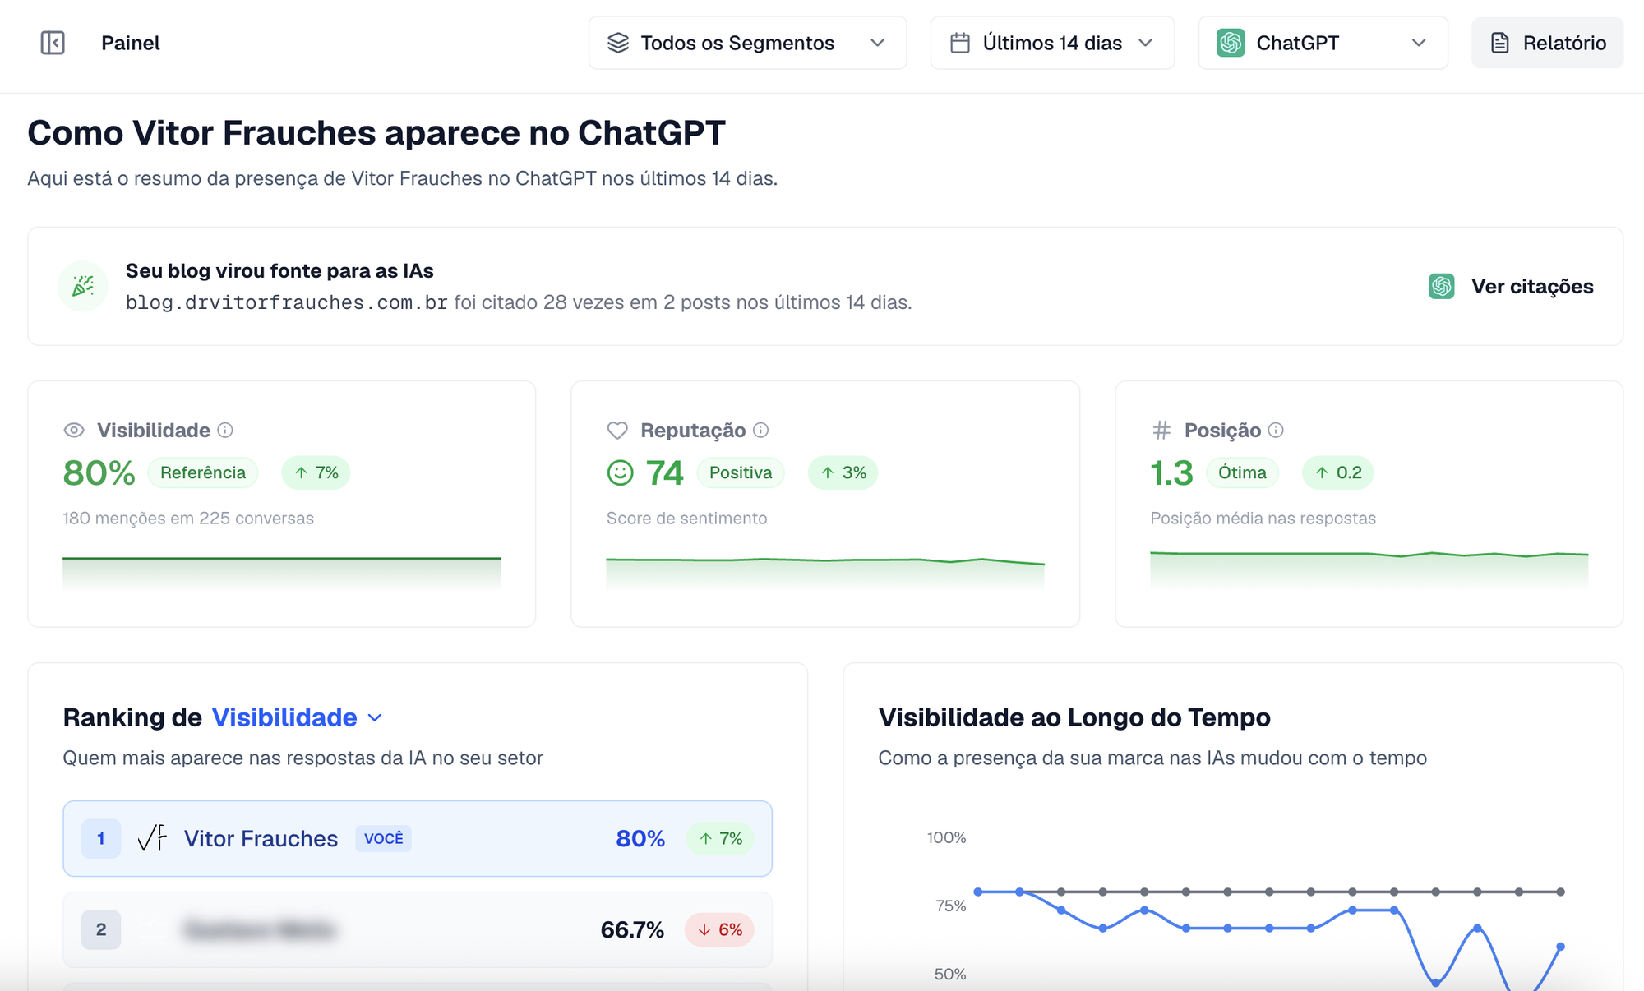
Task: Click the 80% visibility value
Action: pyautogui.click(x=99, y=472)
